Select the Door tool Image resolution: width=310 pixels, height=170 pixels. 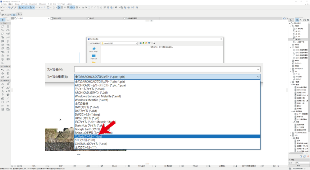(8, 41)
